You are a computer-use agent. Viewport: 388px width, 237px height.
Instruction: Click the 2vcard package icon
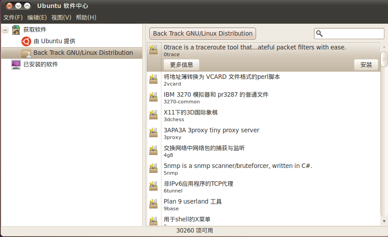(153, 79)
